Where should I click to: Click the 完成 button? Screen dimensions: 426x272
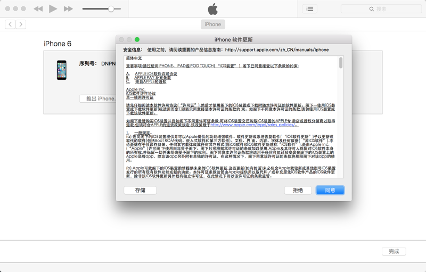pos(394,251)
